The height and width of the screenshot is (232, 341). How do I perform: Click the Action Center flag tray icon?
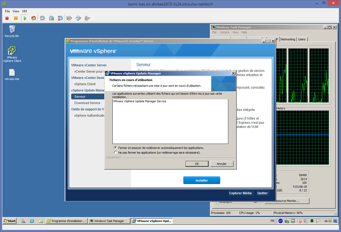[x=318, y=221]
